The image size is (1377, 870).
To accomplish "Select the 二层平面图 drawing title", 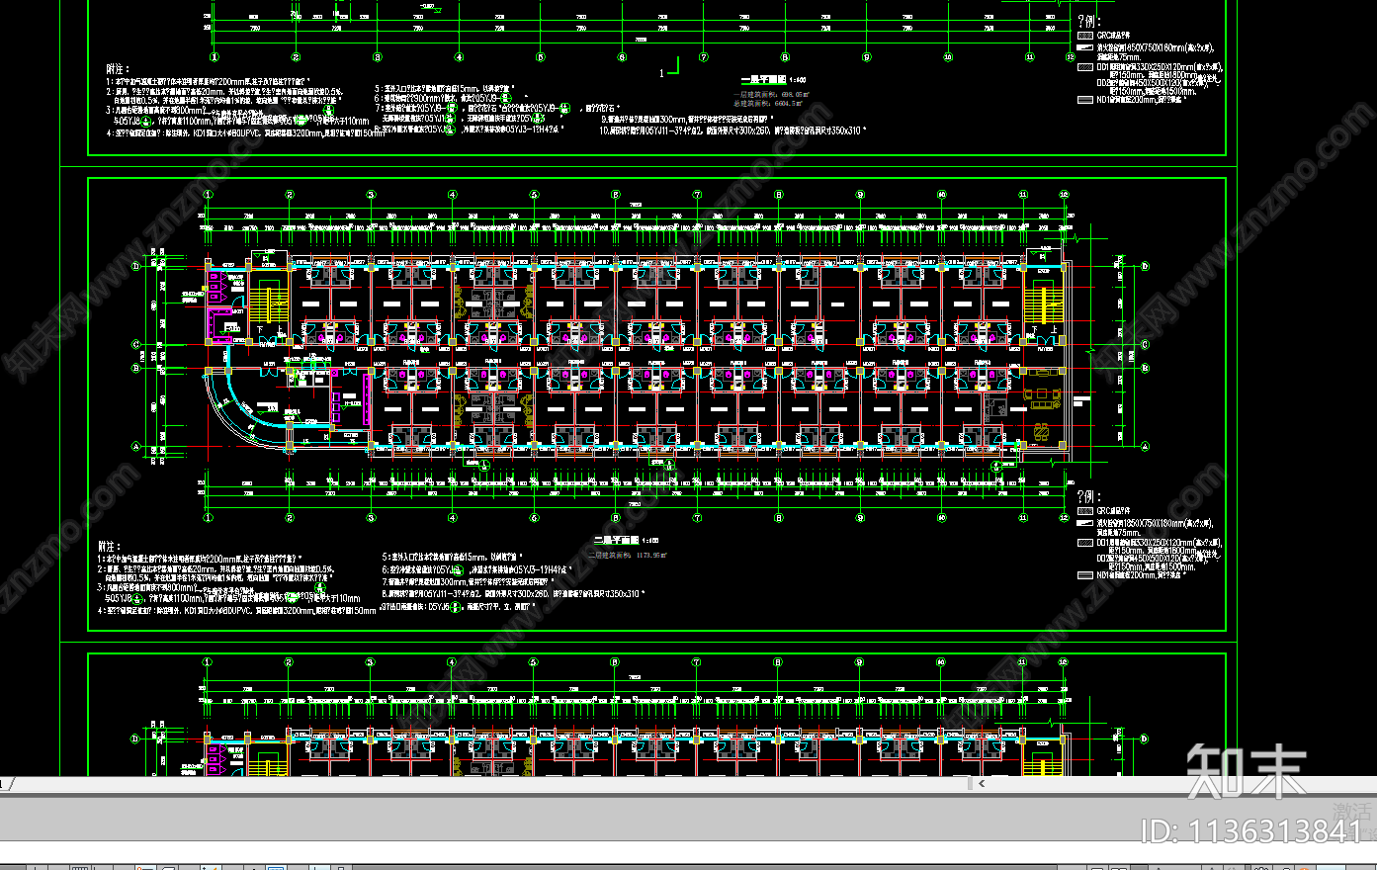I will 616,541.
